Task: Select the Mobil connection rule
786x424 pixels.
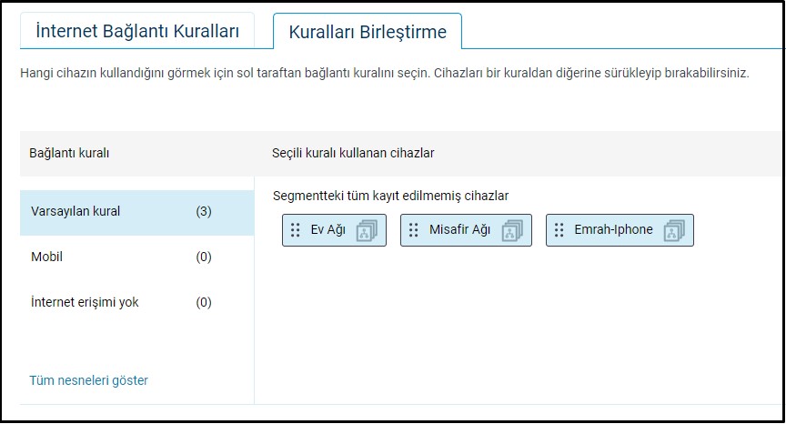Action: [47, 257]
